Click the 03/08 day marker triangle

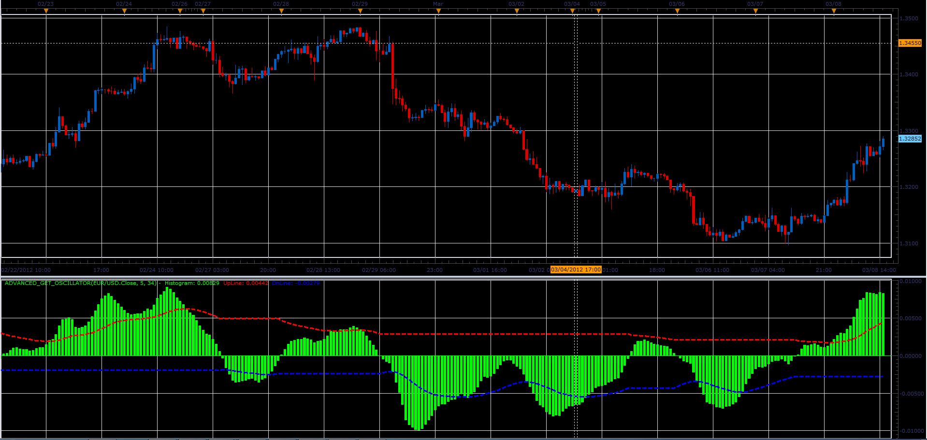(x=834, y=11)
